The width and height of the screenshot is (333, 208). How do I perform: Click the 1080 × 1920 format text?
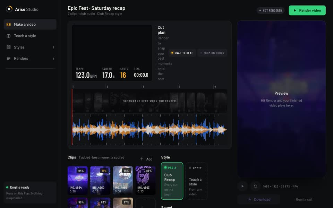coord(280,187)
